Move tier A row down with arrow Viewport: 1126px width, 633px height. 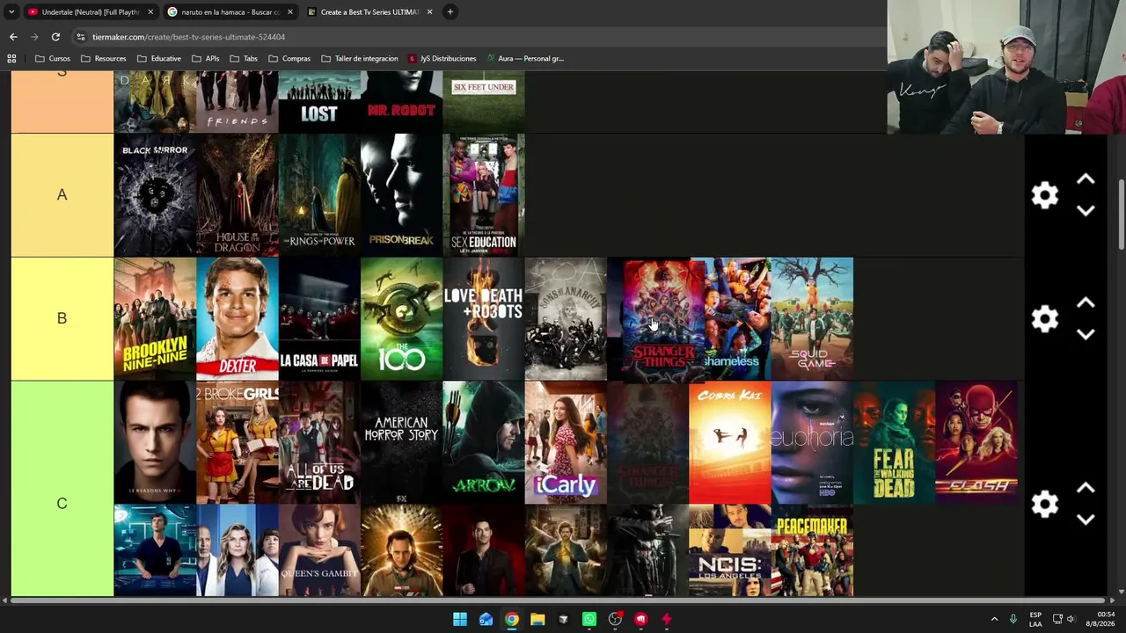coord(1086,210)
